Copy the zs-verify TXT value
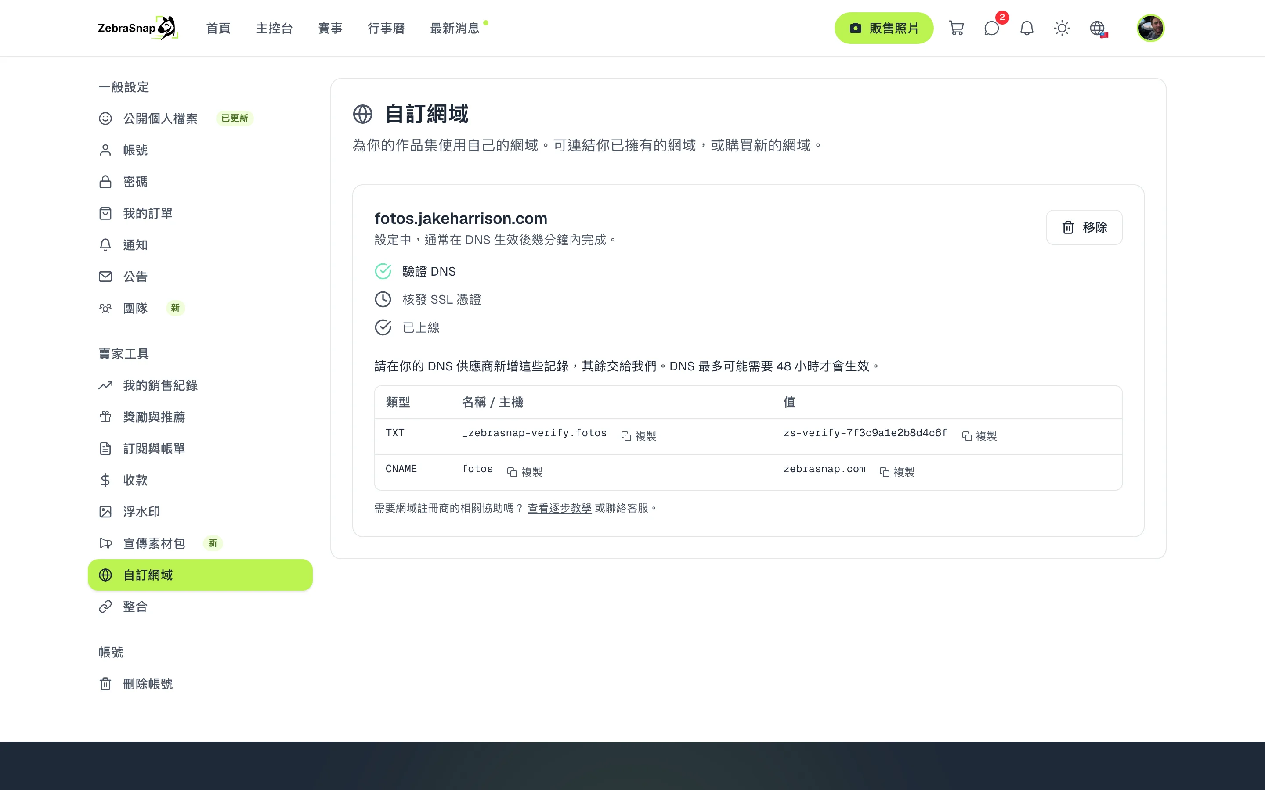 pyautogui.click(x=979, y=436)
